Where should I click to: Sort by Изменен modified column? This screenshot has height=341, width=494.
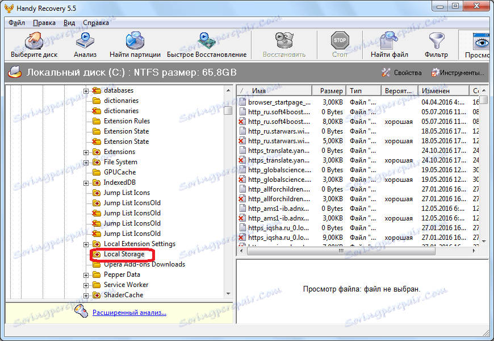click(443, 91)
